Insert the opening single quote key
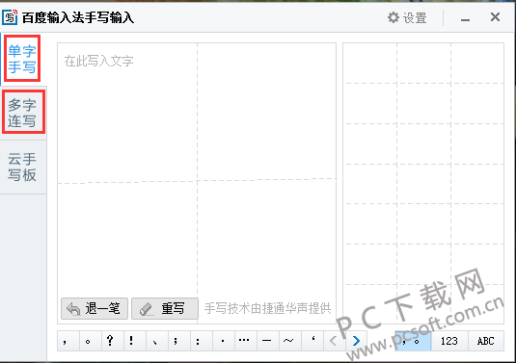 click(312, 341)
